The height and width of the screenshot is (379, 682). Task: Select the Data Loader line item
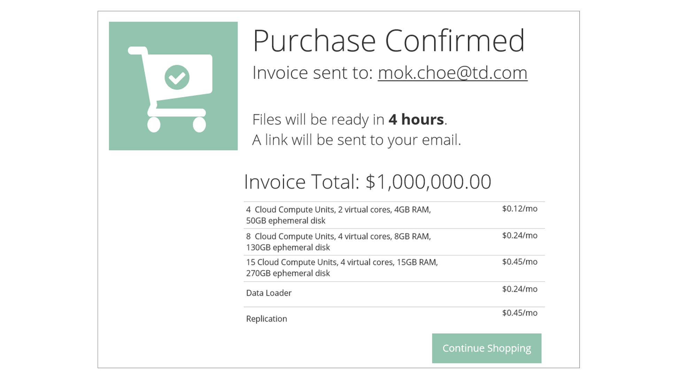pos(269,293)
